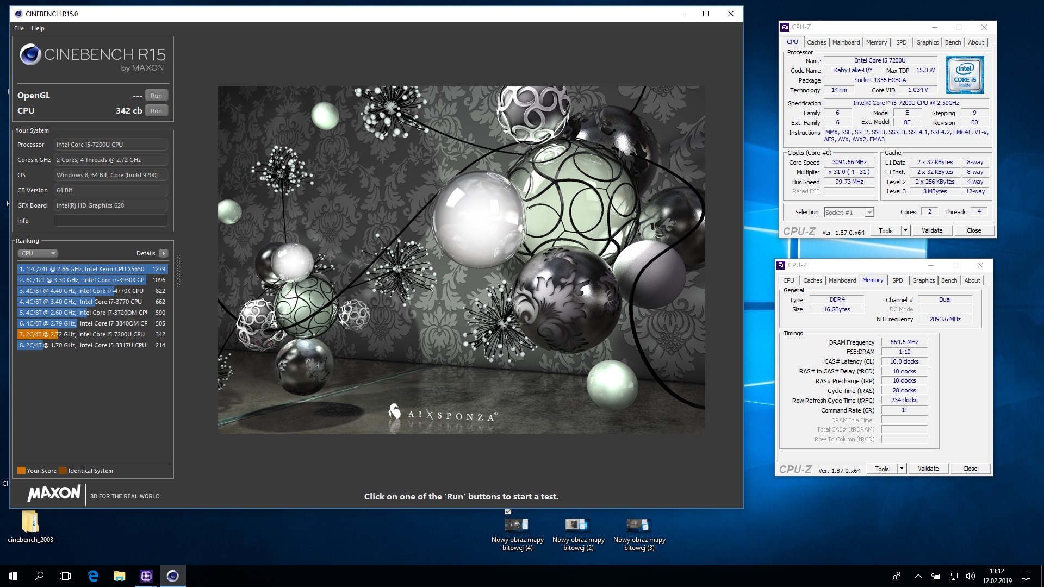Viewport: 1044px width, 587px height.
Task: Select ranking row Intel Core i5-3317U
Action: click(x=92, y=345)
